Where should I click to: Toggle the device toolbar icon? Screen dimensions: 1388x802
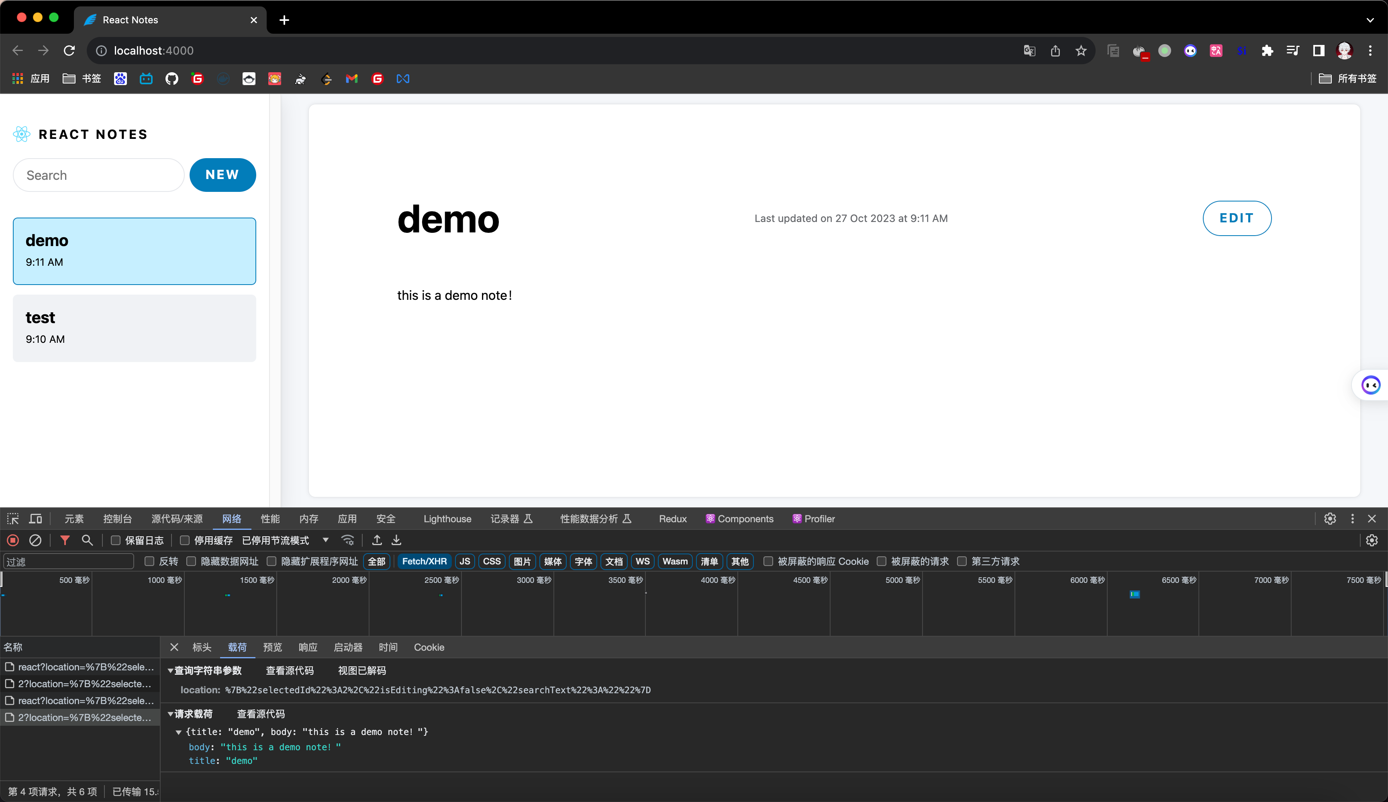click(36, 519)
